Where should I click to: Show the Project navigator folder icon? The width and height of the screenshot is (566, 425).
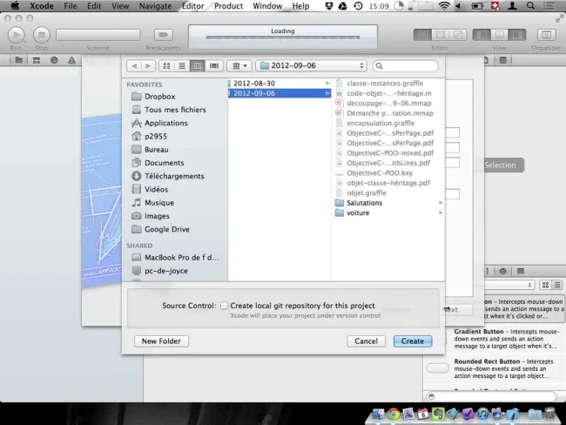(x=19, y=60)
